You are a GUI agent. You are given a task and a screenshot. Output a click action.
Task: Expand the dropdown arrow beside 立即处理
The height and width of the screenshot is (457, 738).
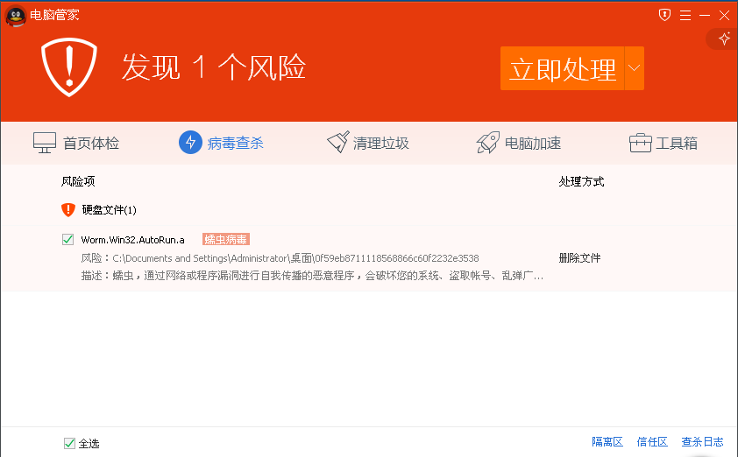click(634, 68)
